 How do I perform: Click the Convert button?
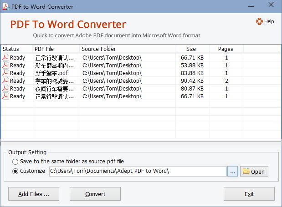tap(95, 194)
